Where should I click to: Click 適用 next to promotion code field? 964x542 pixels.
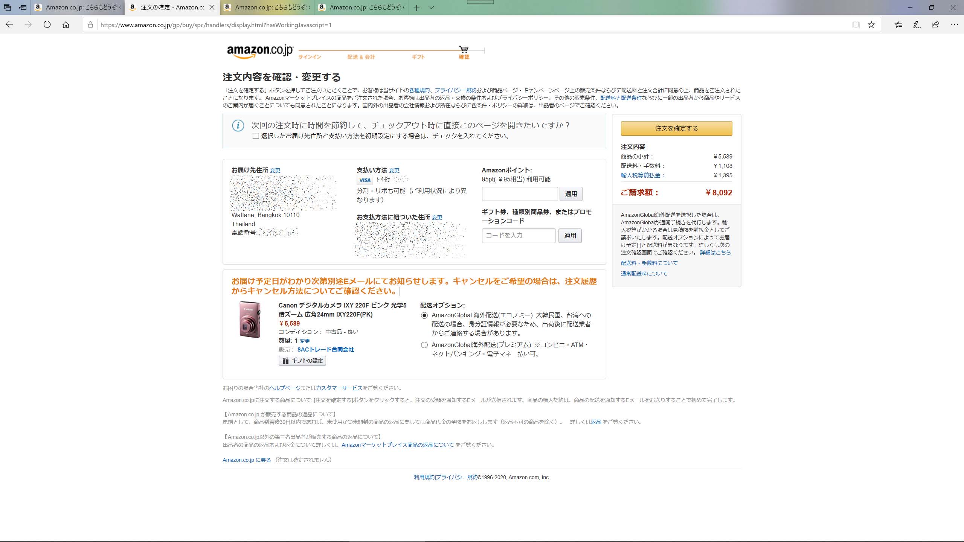(570, 235)
